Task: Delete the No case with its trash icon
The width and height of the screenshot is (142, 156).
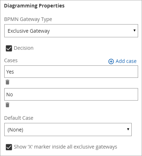Action: point(7,105)
